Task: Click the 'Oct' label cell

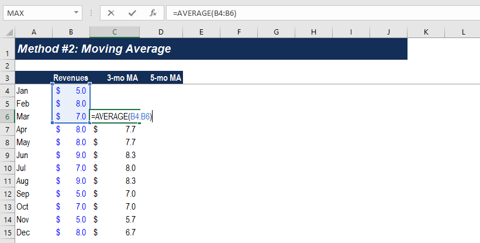Action: pyautogui.click(x=34, y=207)
